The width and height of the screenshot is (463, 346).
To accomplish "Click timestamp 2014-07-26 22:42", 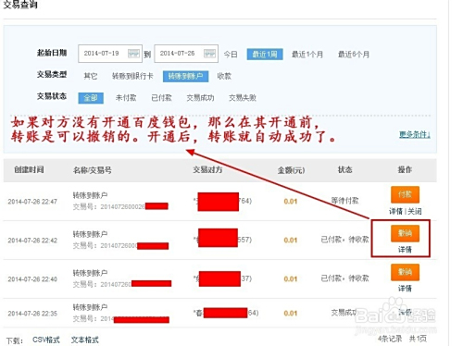I will point(32,241).
